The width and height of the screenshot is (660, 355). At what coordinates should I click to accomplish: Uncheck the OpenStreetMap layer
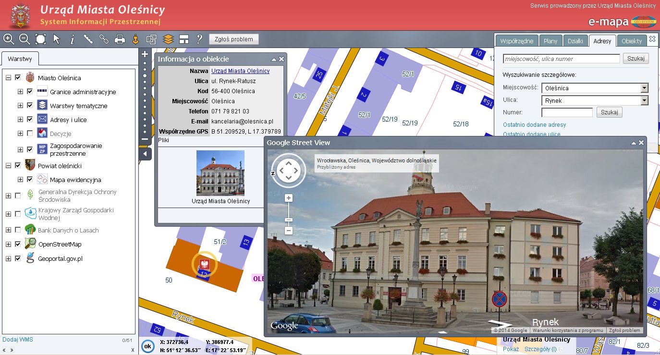pyautogui.click(x=18, y=244)
